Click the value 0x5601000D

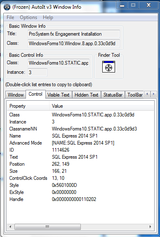click(x=64, y=185)
